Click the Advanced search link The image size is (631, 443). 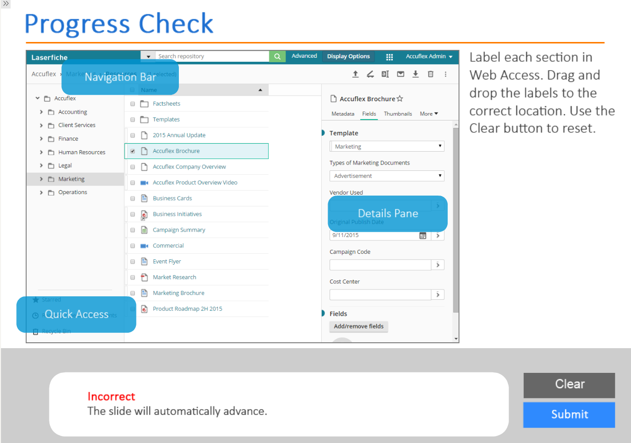(x=304, y=56)
